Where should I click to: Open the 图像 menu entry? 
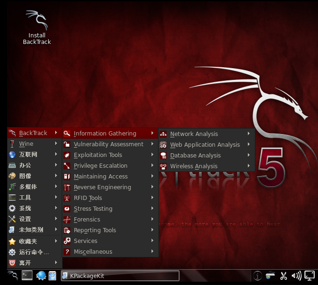tap(34, 176)
